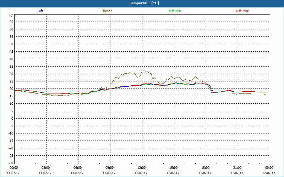Click the 65 value on temperature axis
The image size is (284, 177).
11,22
